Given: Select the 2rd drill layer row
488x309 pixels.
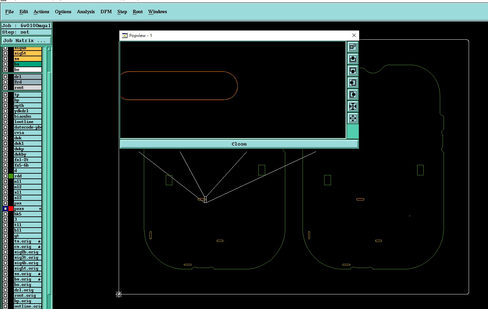Looking at the screenshot, I should tap(28, 82).
